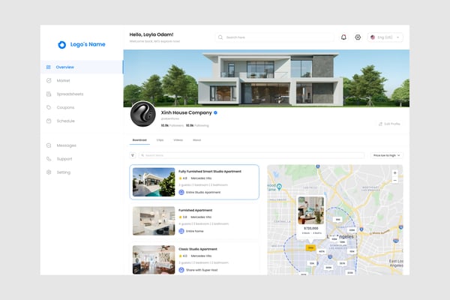Click the US flag icon
The width and height of the screenshot is (450, 300).
tap(373, 37)
